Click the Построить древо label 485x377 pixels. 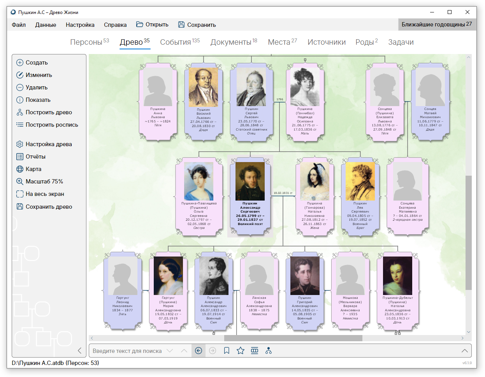[x=49, y=112]
